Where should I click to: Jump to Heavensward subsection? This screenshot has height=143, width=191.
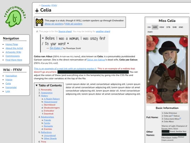(51, 102)
